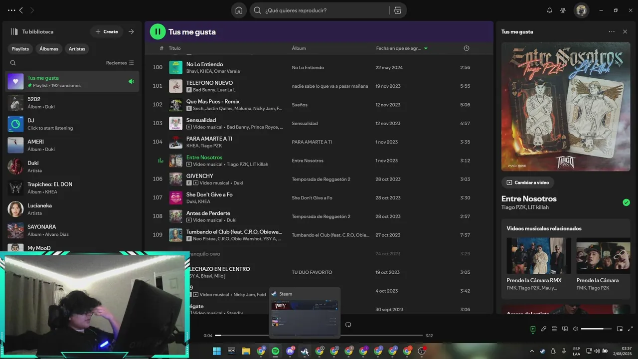The width and height of the screenshot is (638, 359).
Task: Open the DJ item in library
Action: 72,124
